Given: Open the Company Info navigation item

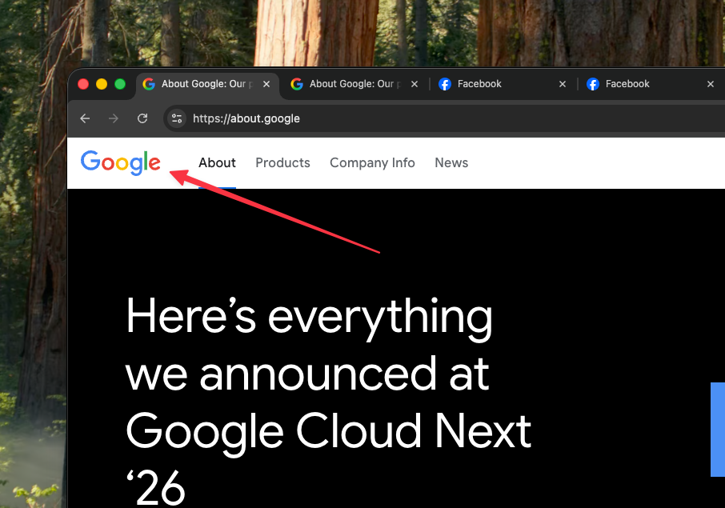Looking at the screenshot, I should tap(372, 162).
